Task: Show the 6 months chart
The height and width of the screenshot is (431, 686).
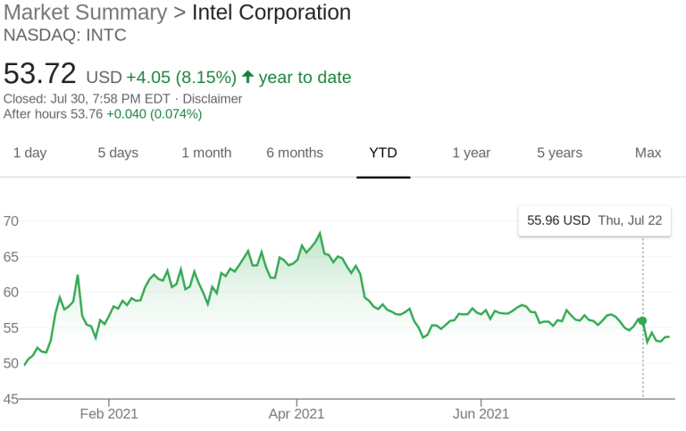Action: coord(295,153)
